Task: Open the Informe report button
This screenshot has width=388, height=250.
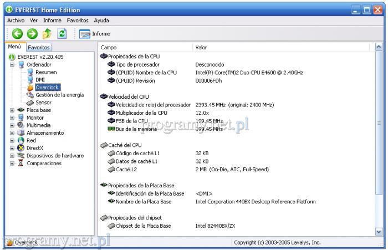Action: point(95,34)
